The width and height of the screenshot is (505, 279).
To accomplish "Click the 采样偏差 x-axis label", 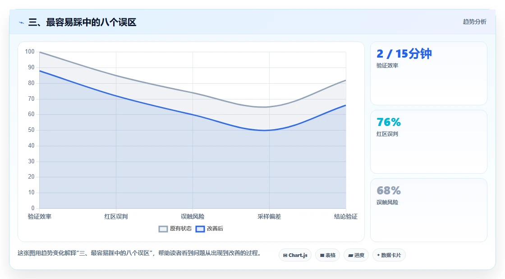I will tap(269, 216).
